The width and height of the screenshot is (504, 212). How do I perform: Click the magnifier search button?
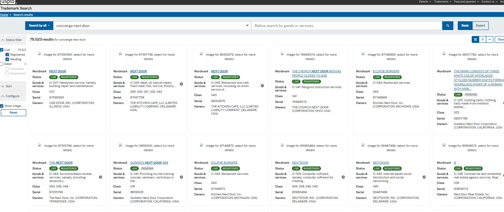[448, 26]
